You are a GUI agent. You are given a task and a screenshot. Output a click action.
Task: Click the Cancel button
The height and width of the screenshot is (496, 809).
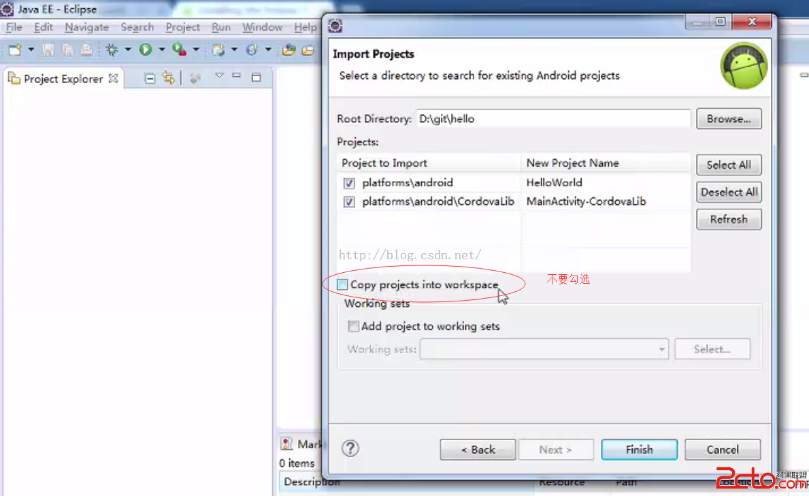(x=723, y=450)
